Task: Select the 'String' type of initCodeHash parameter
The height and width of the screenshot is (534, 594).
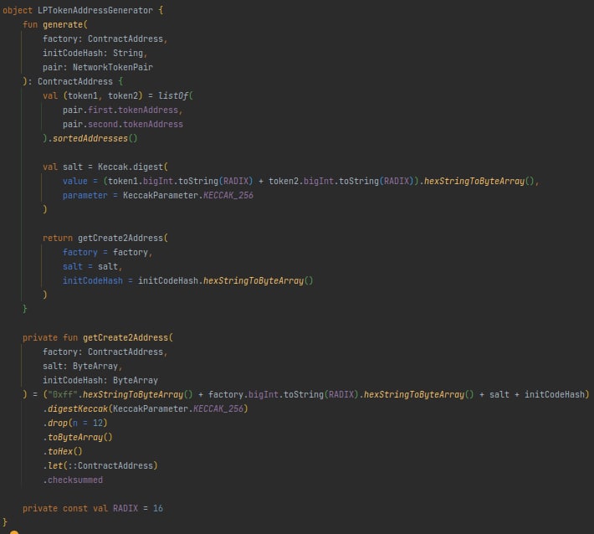Action: (x=128, y=53)
